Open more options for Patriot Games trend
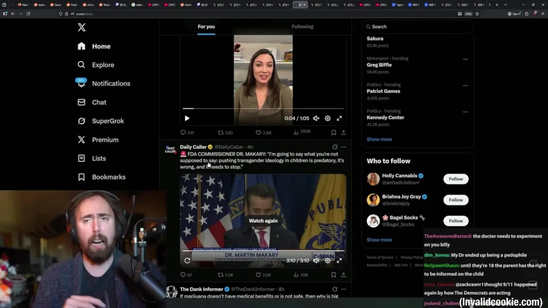The height and width of the screenshot is (308, 548). (465, 85)
